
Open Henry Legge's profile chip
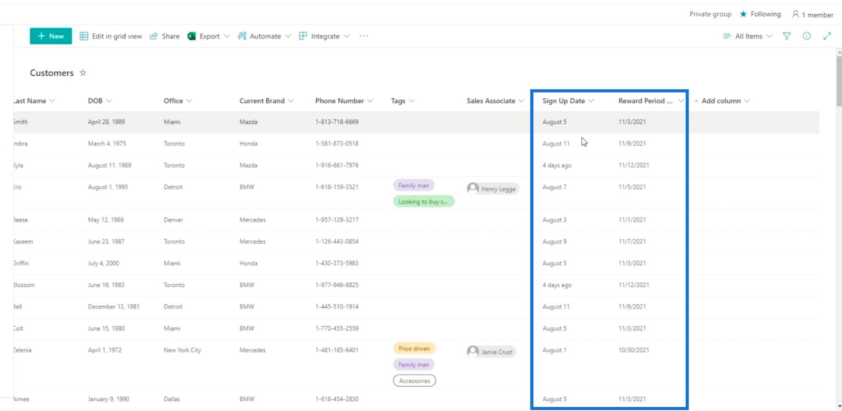pyautogui.click(x=493, y=189)
